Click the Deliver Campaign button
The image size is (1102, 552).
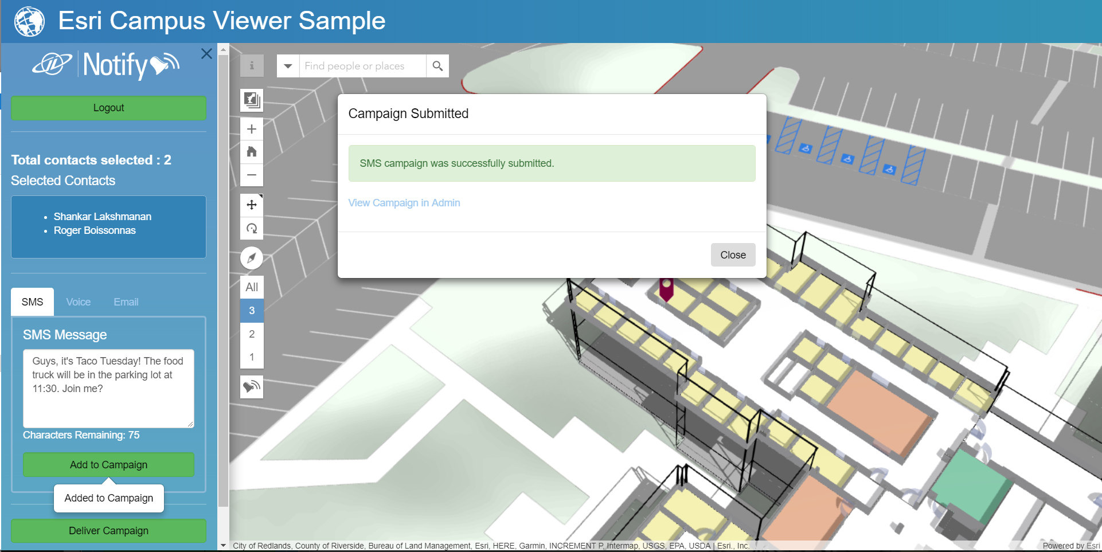(x=108, y=531)
